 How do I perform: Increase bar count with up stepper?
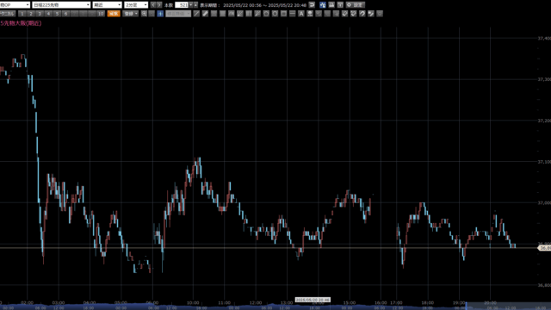pyautogui.click(x=195, y=5)
